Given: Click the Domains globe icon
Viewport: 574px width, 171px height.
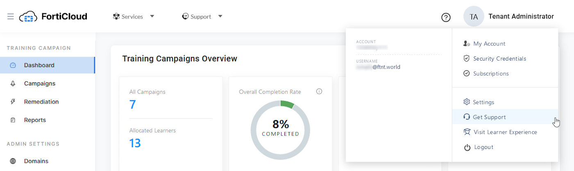Looking at the screenshot, I should coord(13,161).
